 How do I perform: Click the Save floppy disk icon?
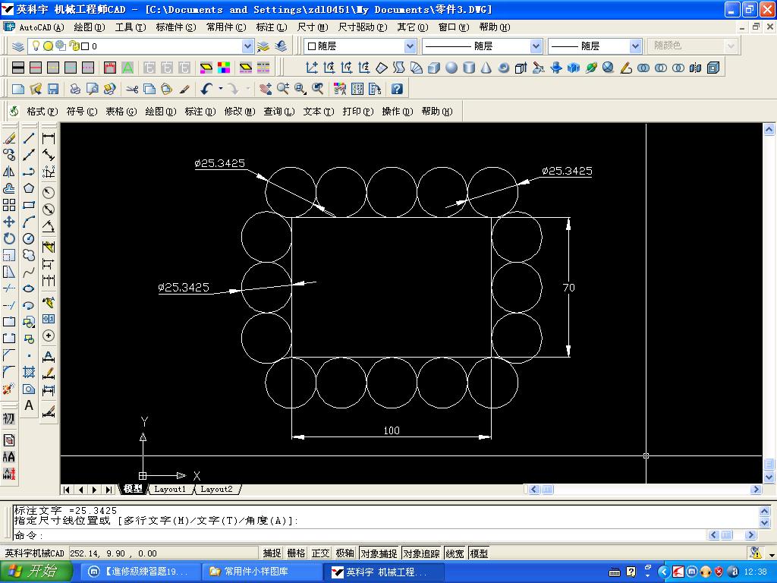(x=53, y=89)
